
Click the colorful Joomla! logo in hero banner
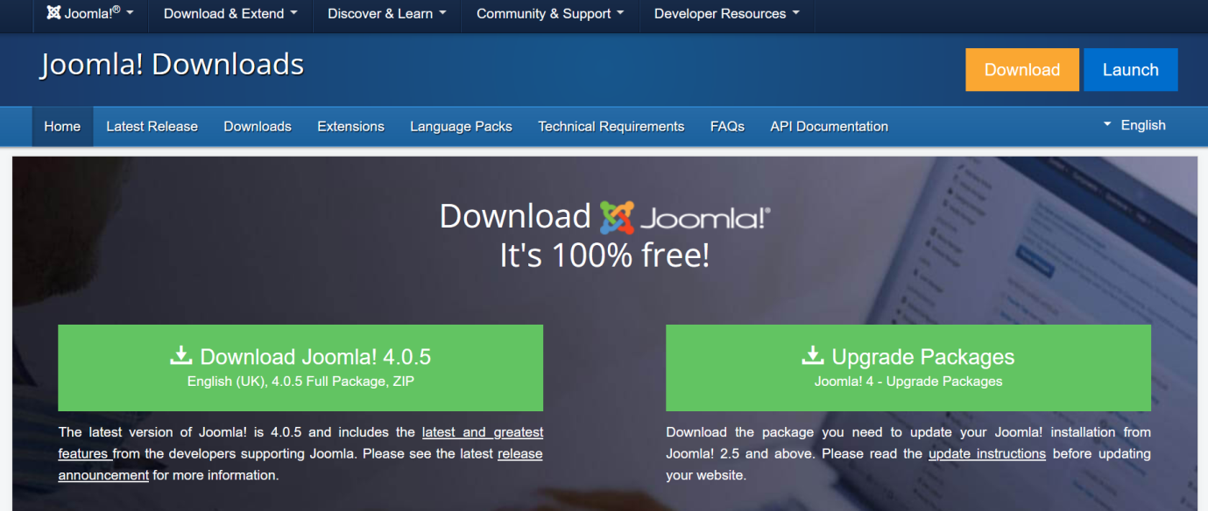[x=684, y=217]
